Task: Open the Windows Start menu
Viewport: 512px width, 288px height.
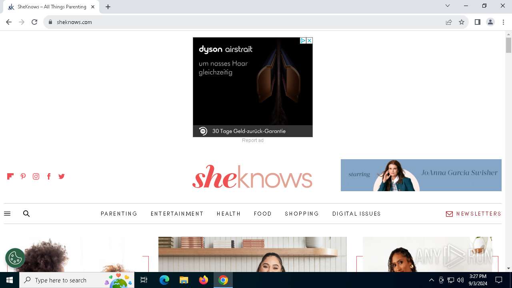Action: coord(10,280)
